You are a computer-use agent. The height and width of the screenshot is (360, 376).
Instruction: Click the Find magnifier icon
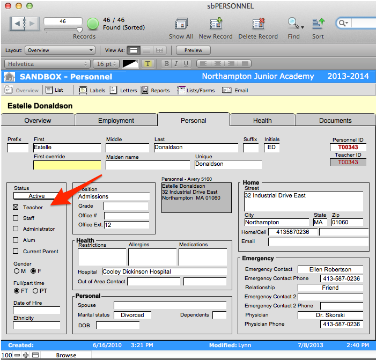(x=293, y=23)
